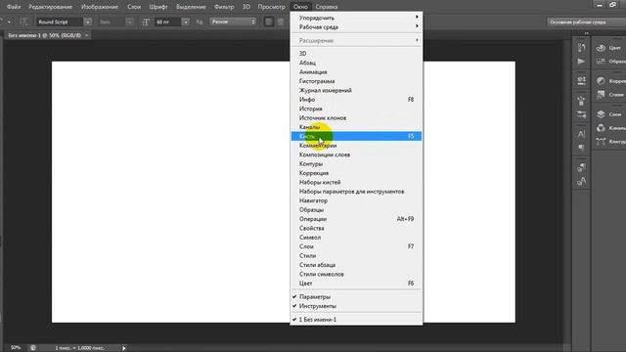Select center text alignment icon

coord(281,22)
